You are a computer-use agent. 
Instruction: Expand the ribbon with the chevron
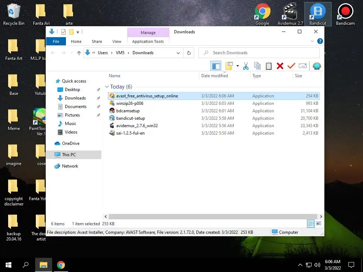click(312, 41)
